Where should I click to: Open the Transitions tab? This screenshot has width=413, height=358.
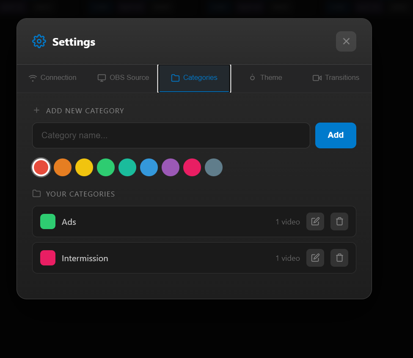click(x=336, y=78)
